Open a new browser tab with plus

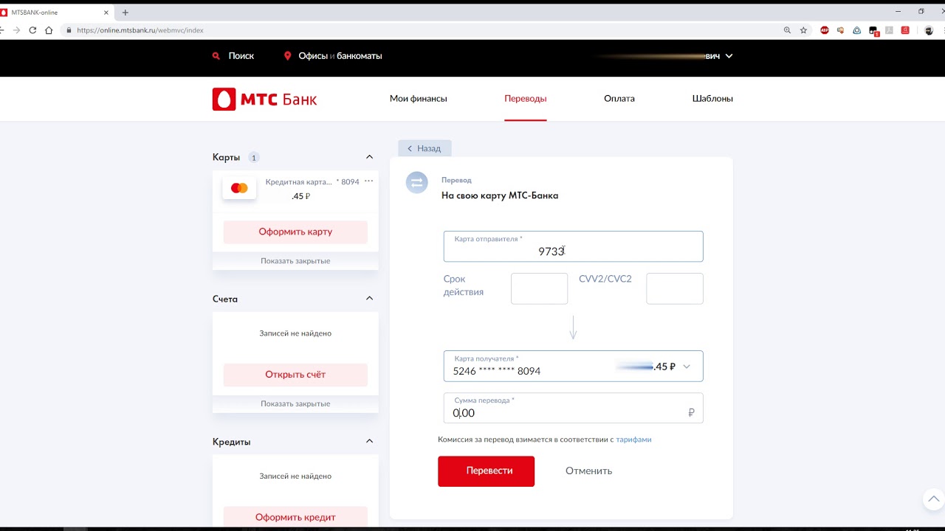(125, 13)
